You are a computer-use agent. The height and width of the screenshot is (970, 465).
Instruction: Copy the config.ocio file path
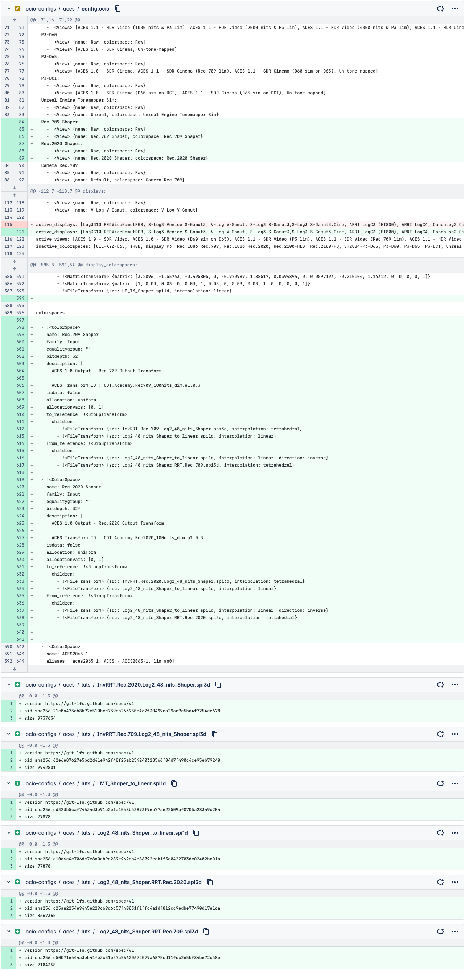click(118, 9)
